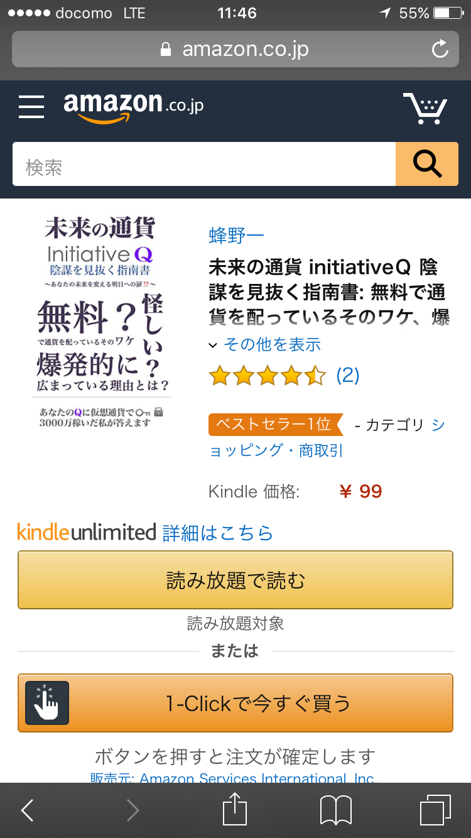This screenshot has height=838, width=471.
Task: Expand title with その他を表示
Action: click(x=265, y=344)
